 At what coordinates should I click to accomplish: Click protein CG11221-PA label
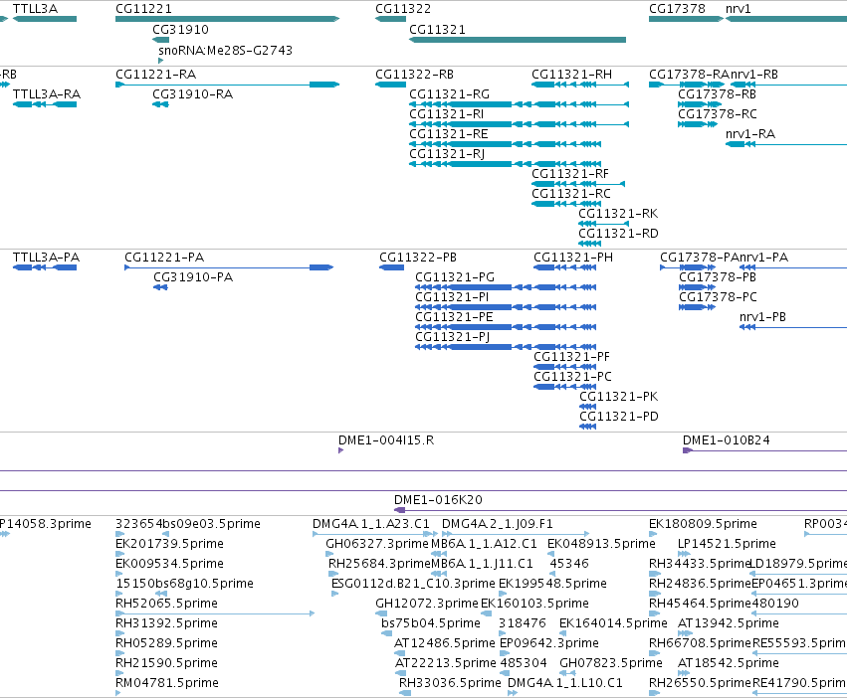pos(164,257)
